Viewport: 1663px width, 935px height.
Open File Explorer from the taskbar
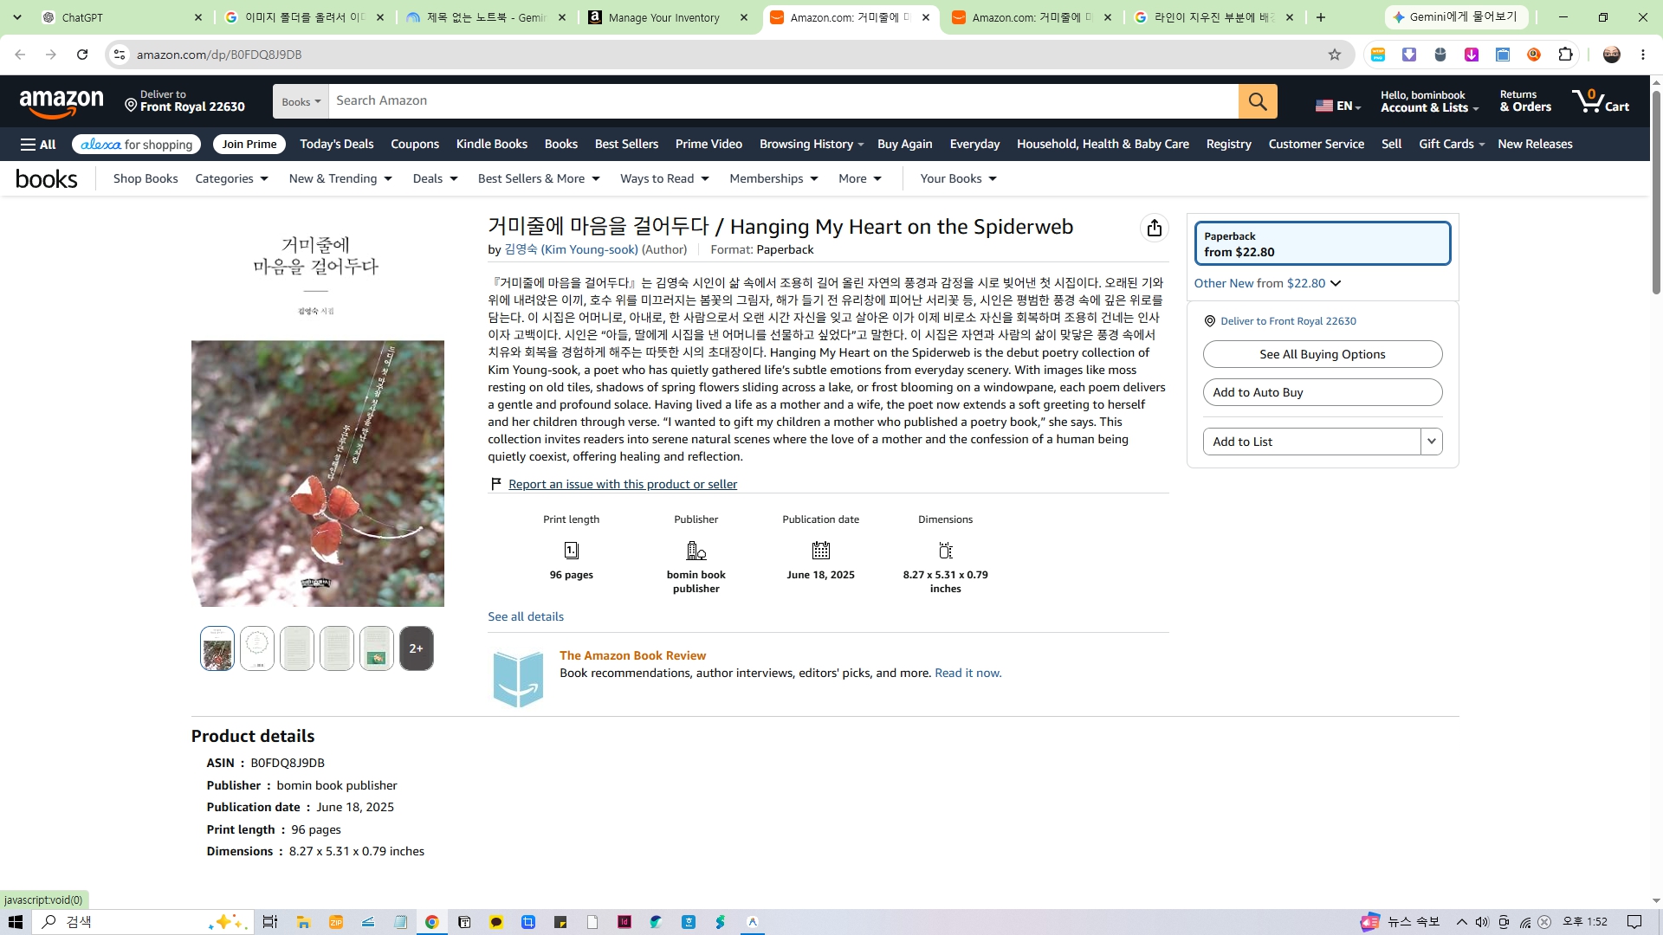(303, 922)
